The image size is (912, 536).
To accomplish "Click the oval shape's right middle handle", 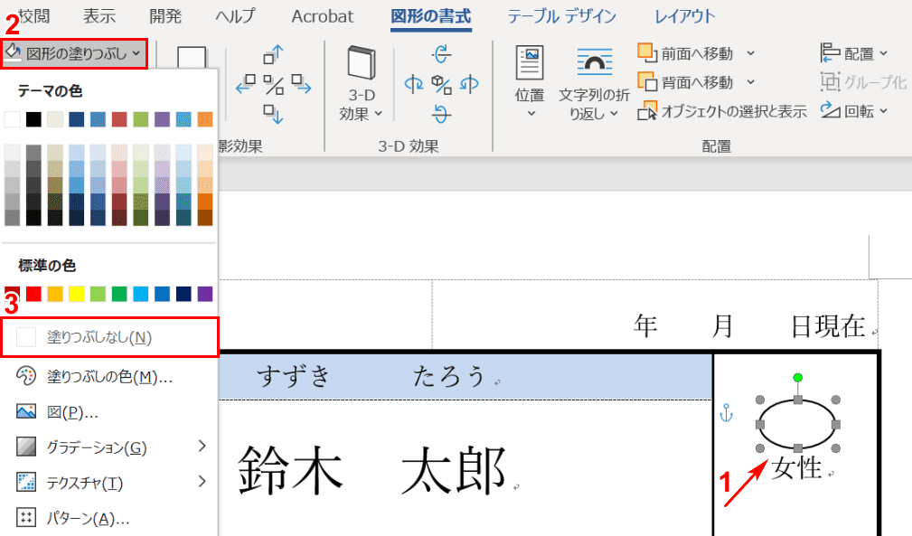I will coord(836,425).
